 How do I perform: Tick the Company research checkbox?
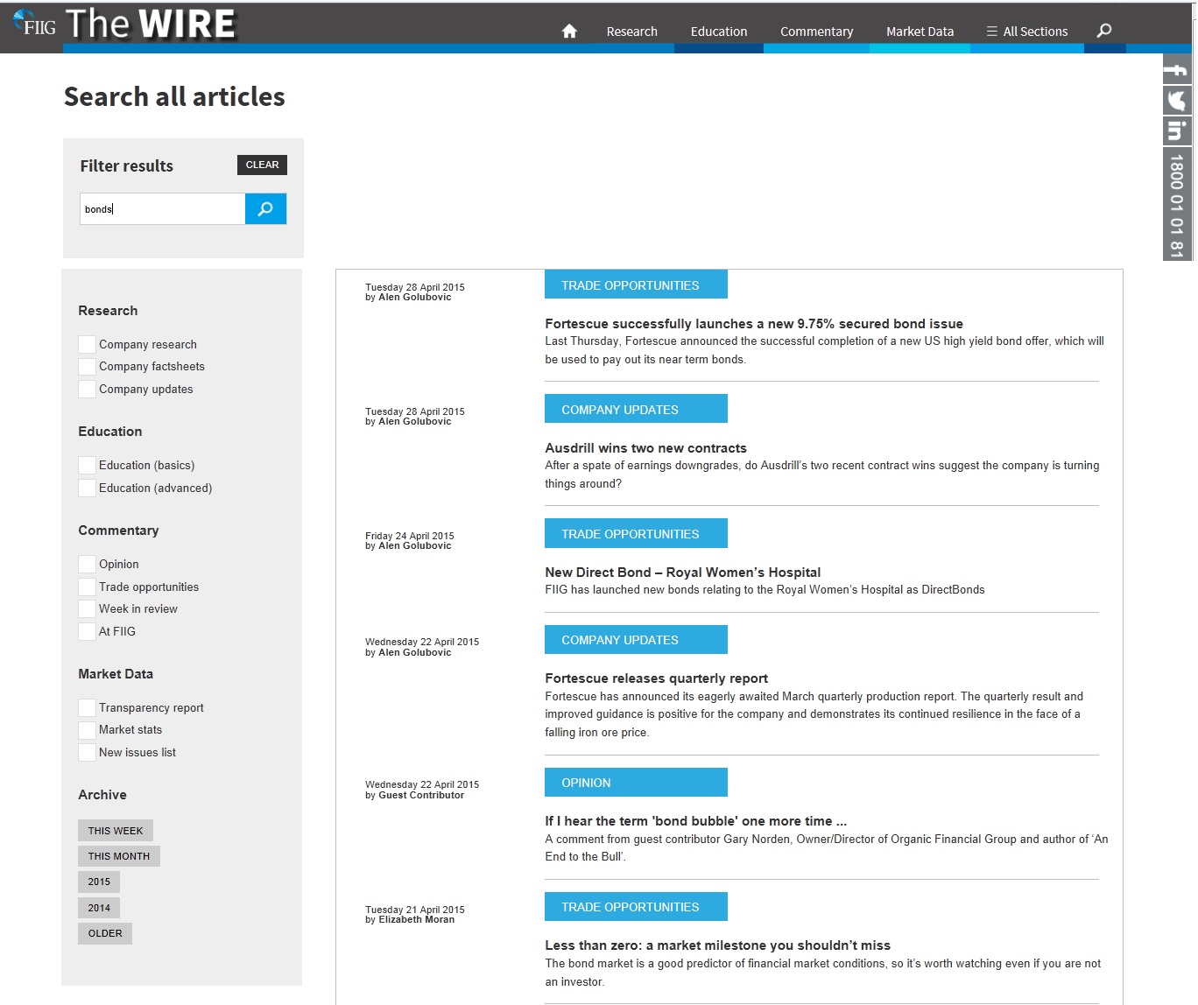pyautogui.click(x=87, y=344)
